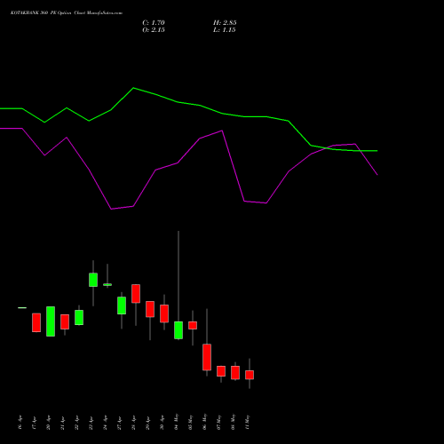This screenshot has height=444, width=444.
Task: Select the 08 May date label
Action: 233,422
